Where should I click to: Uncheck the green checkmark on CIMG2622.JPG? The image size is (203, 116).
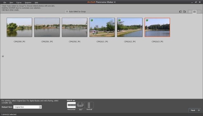tap(119, 20)
